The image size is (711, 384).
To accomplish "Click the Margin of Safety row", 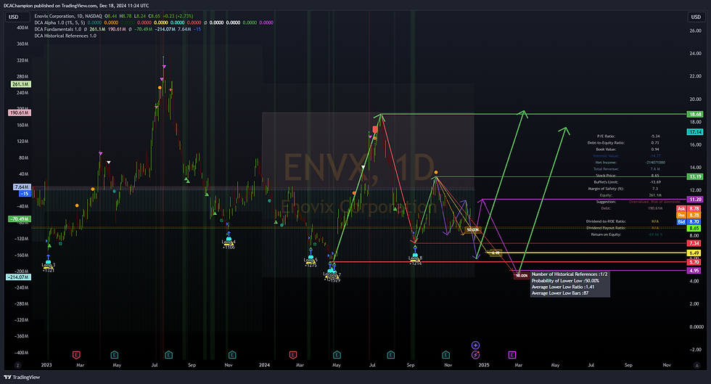I will (x=625, y=188).
